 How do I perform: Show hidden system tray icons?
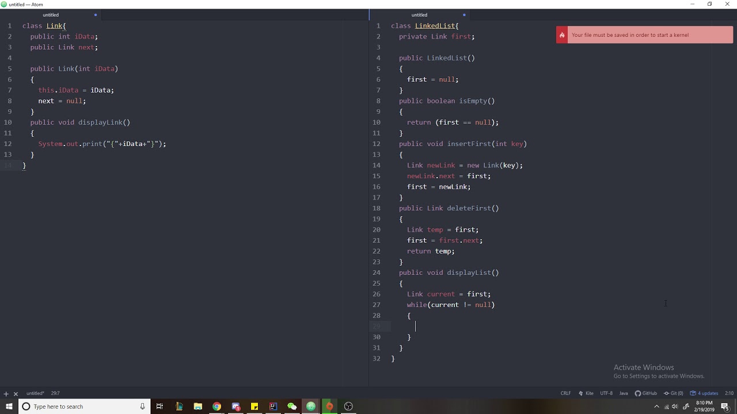[x=656, y=407]
